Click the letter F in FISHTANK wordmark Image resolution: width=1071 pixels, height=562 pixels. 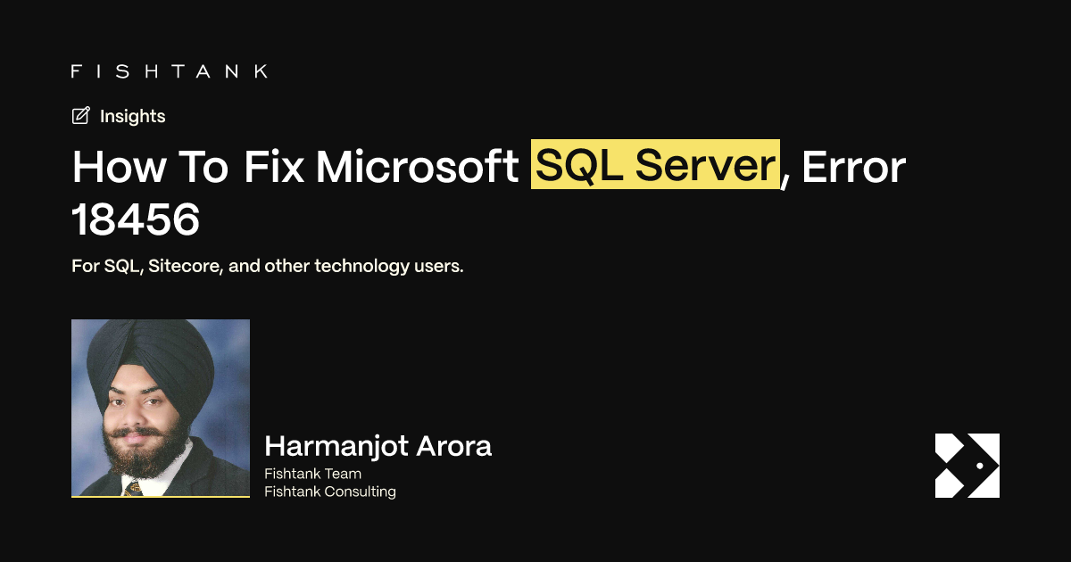pyautogui.click(x=77, y=71)
